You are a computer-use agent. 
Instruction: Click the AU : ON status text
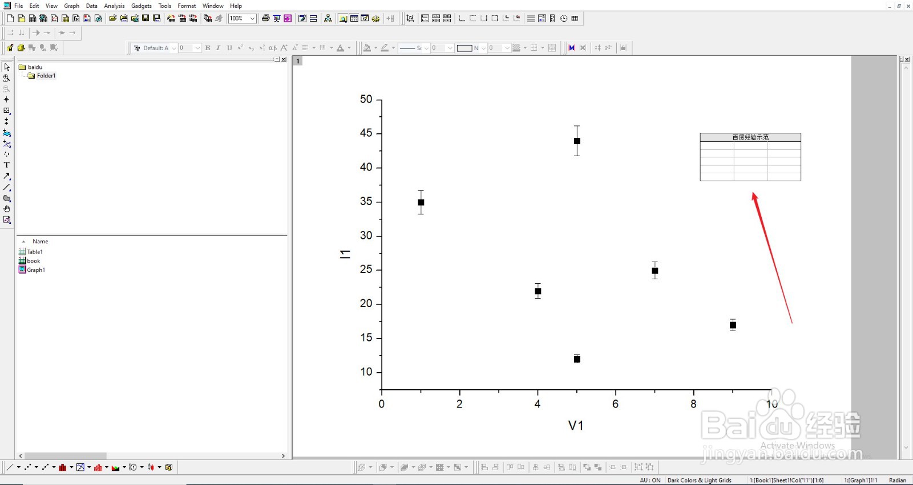pyautogui.click(x=651, y=480)
